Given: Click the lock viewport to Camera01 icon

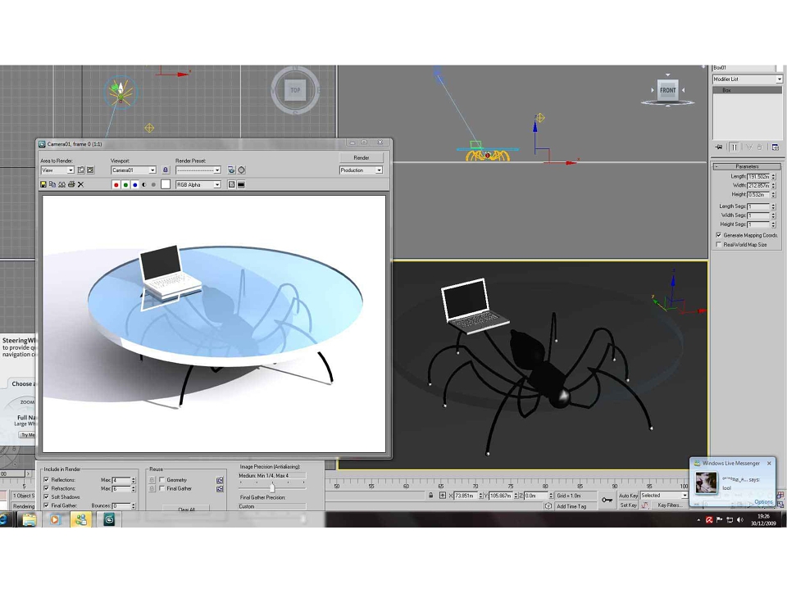Looking at the screenshot, I should 166,170.
